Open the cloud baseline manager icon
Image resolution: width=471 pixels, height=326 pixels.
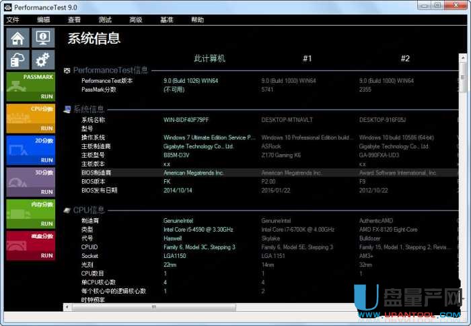click(18, 61)
